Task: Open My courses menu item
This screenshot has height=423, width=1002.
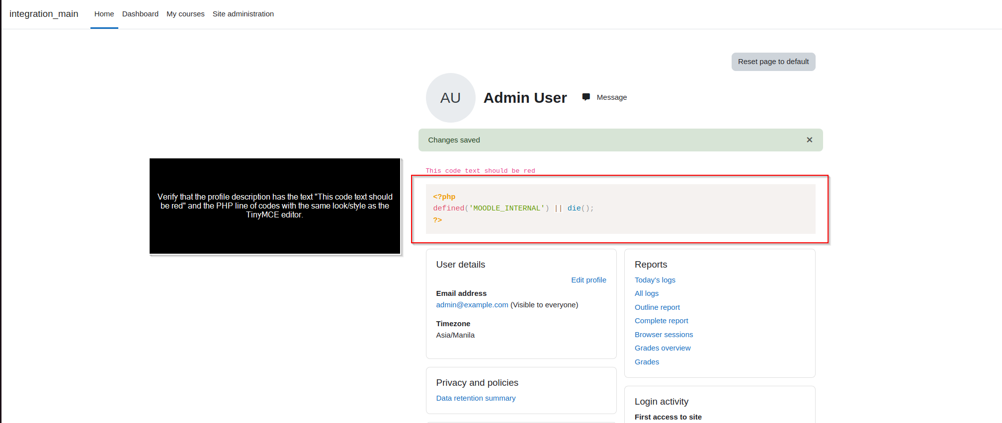Action: [185, 14]
